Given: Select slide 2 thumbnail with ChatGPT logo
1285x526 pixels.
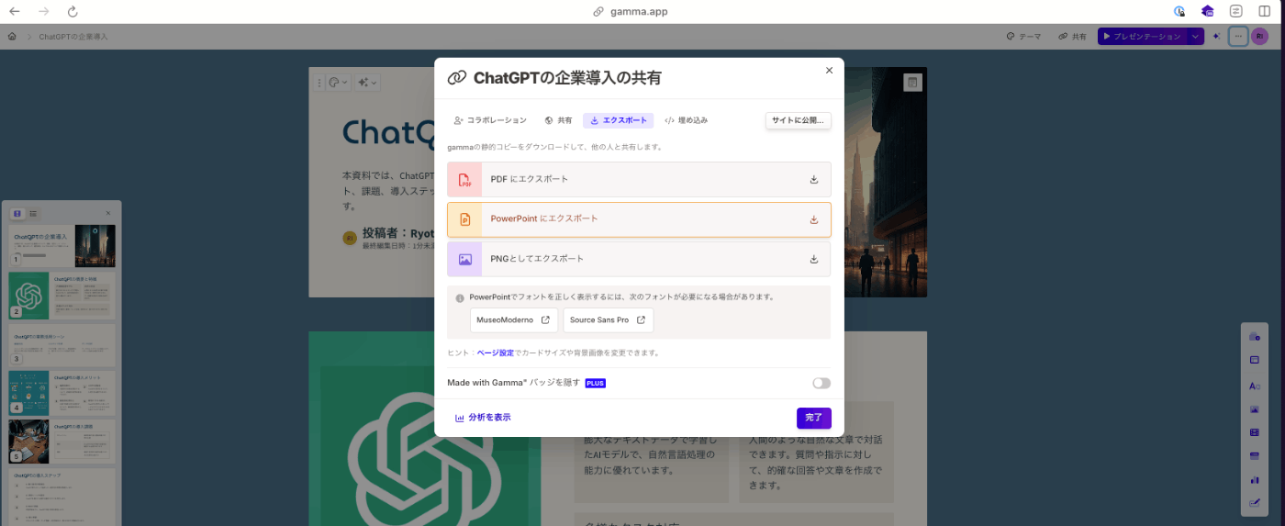Looking at the screenshot, I should click(62, 296).
